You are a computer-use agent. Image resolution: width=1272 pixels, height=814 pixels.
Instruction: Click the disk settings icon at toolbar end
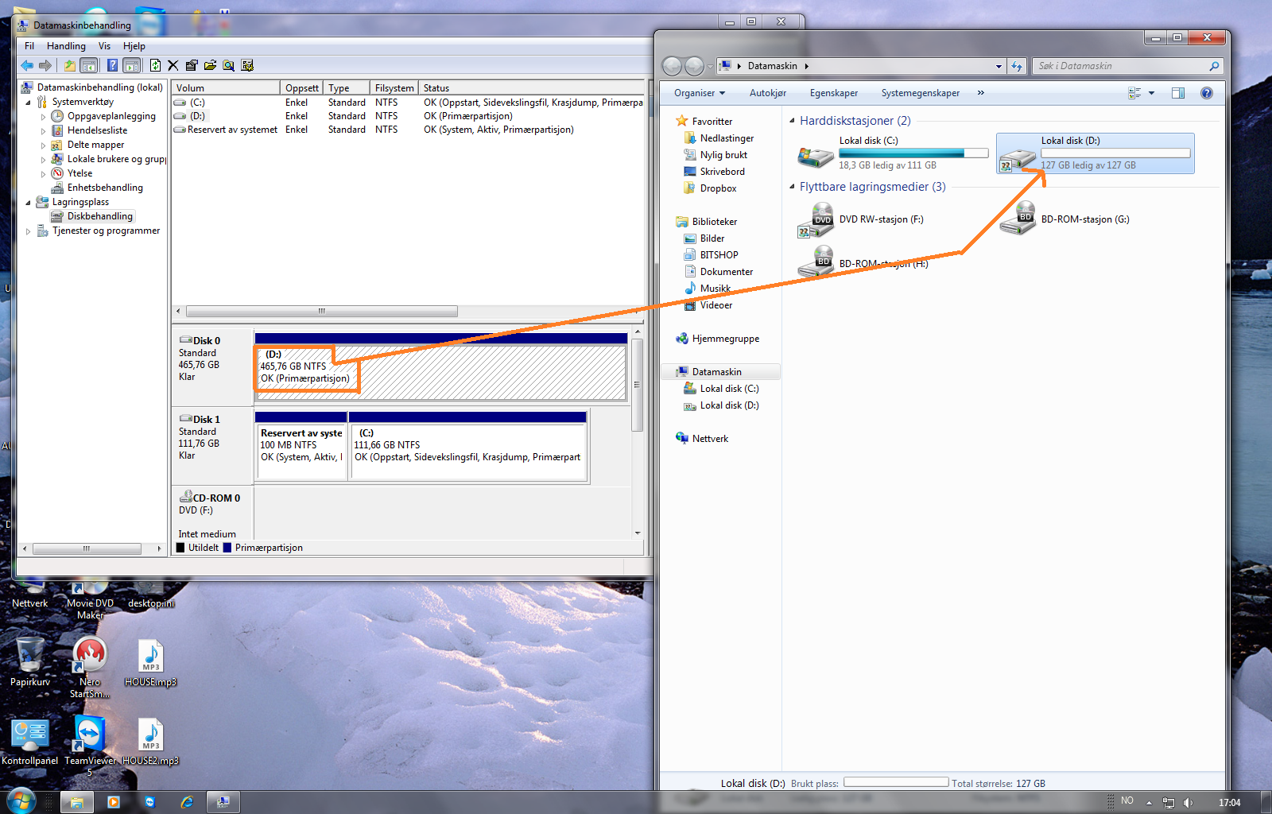247,65
